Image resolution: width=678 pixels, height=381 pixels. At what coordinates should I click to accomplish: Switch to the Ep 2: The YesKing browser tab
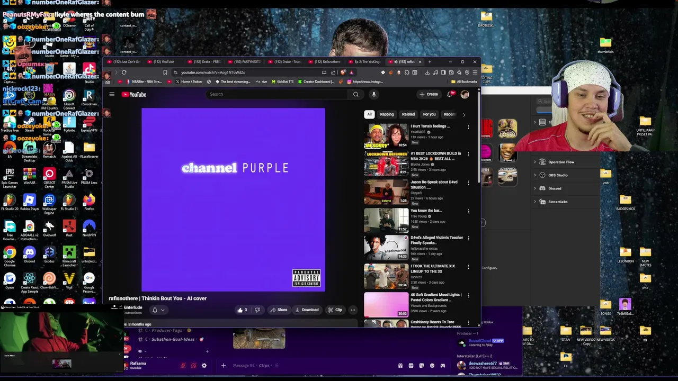click(365, 62)
